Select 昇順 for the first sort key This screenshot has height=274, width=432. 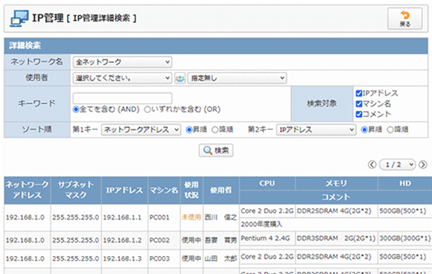coord(189,130)
